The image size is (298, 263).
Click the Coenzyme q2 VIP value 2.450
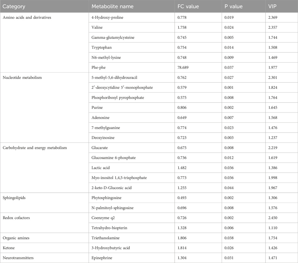coord(274,218)
